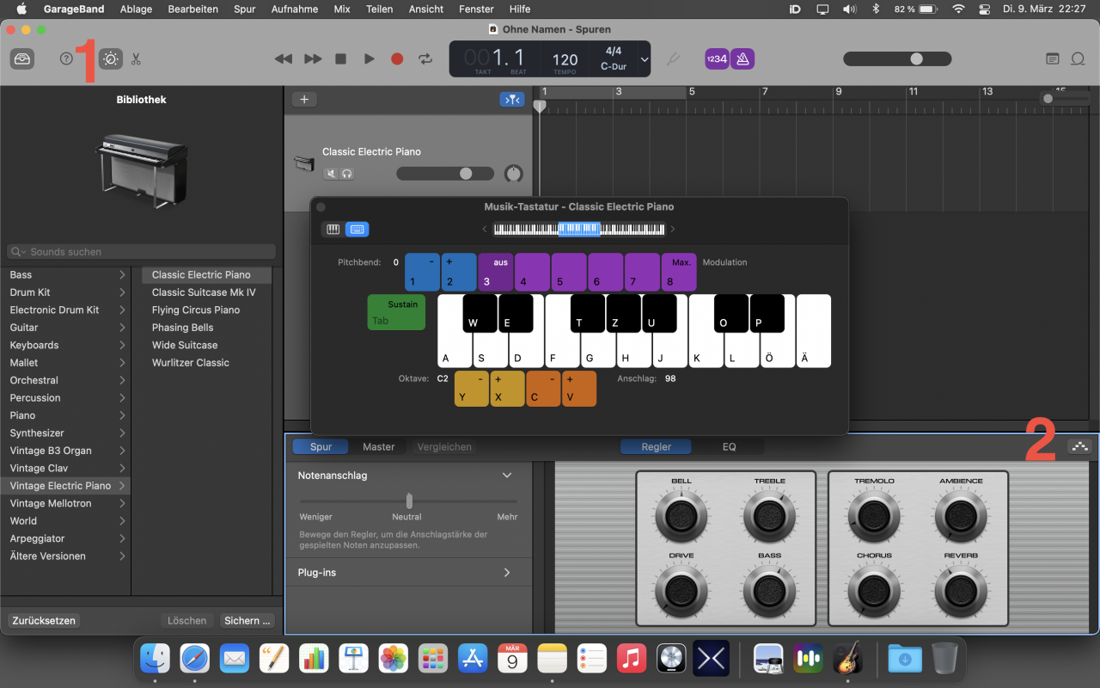Solo the Classic Electric Piano track with headphones

click(x=346, y=174)
